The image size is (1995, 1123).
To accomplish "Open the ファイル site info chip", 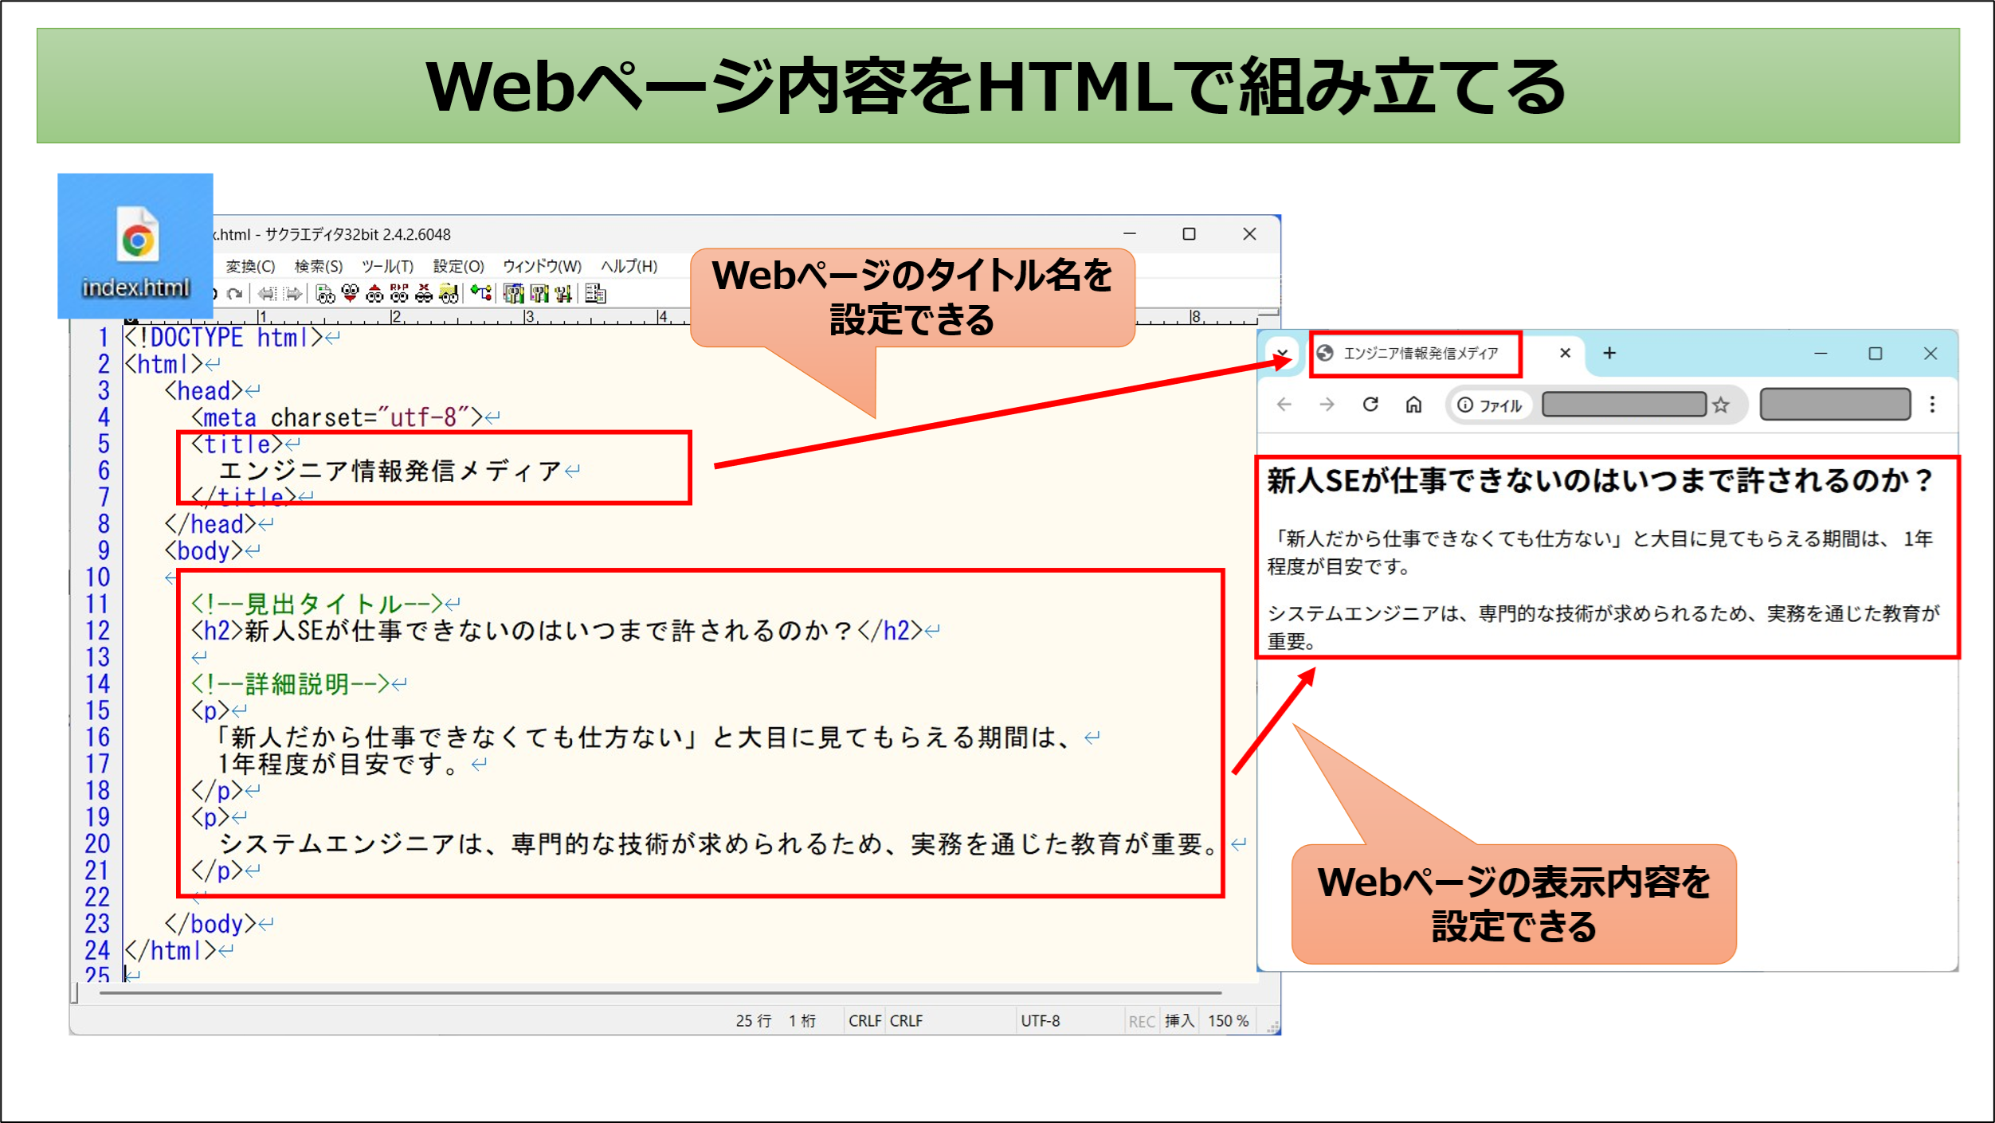I will click(1489, 405).
